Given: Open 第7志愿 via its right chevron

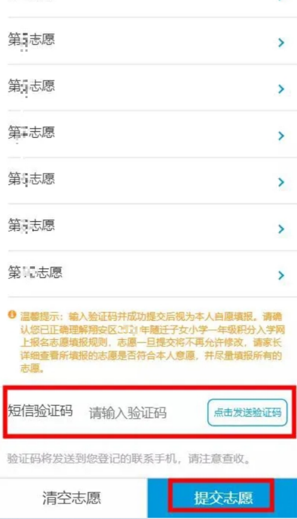Looking at the screenshot, I should click(x=281, y=135).
